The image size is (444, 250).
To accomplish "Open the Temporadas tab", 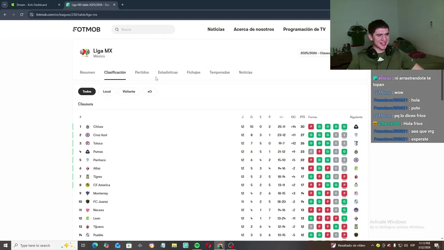I will pos(220,72).
